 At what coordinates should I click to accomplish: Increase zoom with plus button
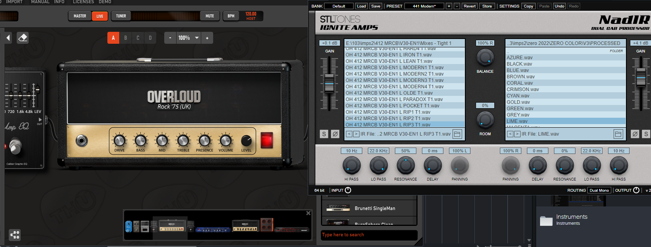(x=207, y=38)
